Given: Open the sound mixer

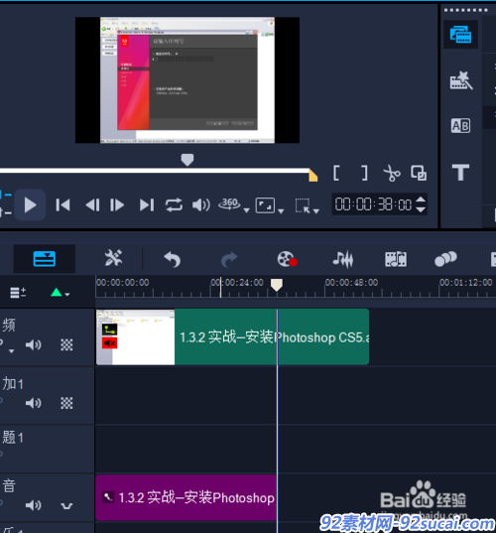Looking at the screenshot, I should [342, 259].
